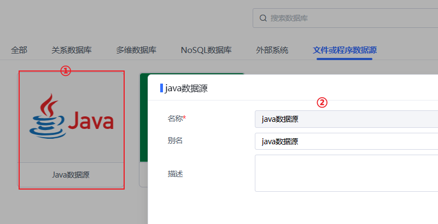This screenshot has height=224, width=438.
Task: Click the 名称 input containing java数据源
Action: pos(346,119)
